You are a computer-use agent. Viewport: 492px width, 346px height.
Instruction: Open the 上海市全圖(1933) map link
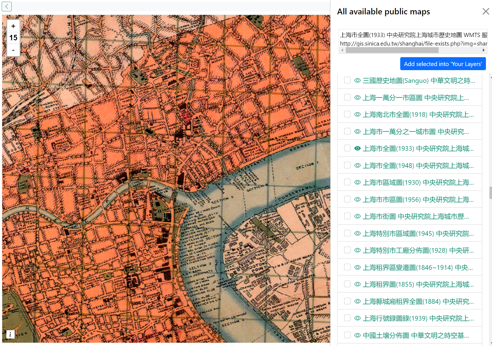[x=418, y=149]
